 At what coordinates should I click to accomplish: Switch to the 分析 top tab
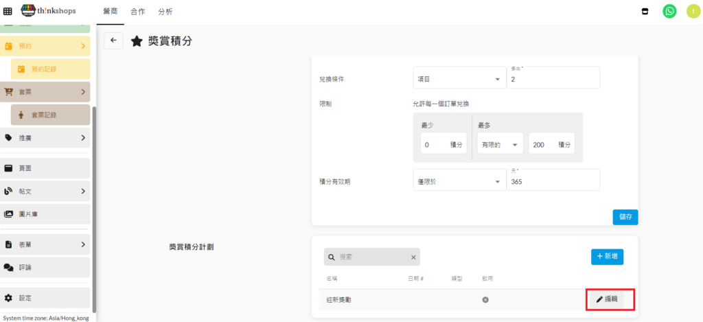pyautogui.click(x=165, y=12)
